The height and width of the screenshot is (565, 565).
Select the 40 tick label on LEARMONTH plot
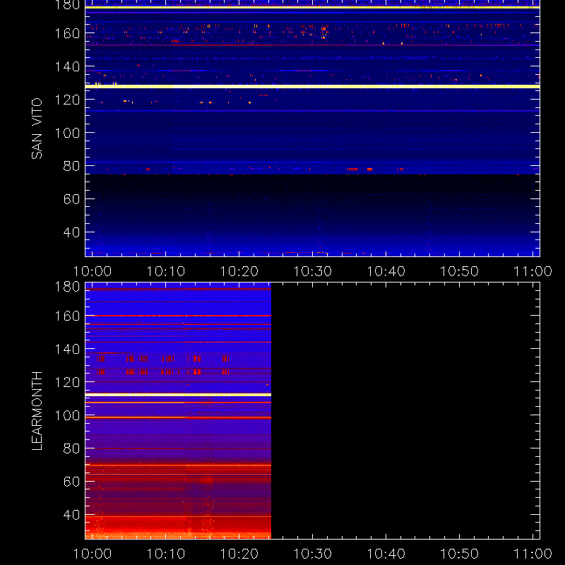(71, 515)
